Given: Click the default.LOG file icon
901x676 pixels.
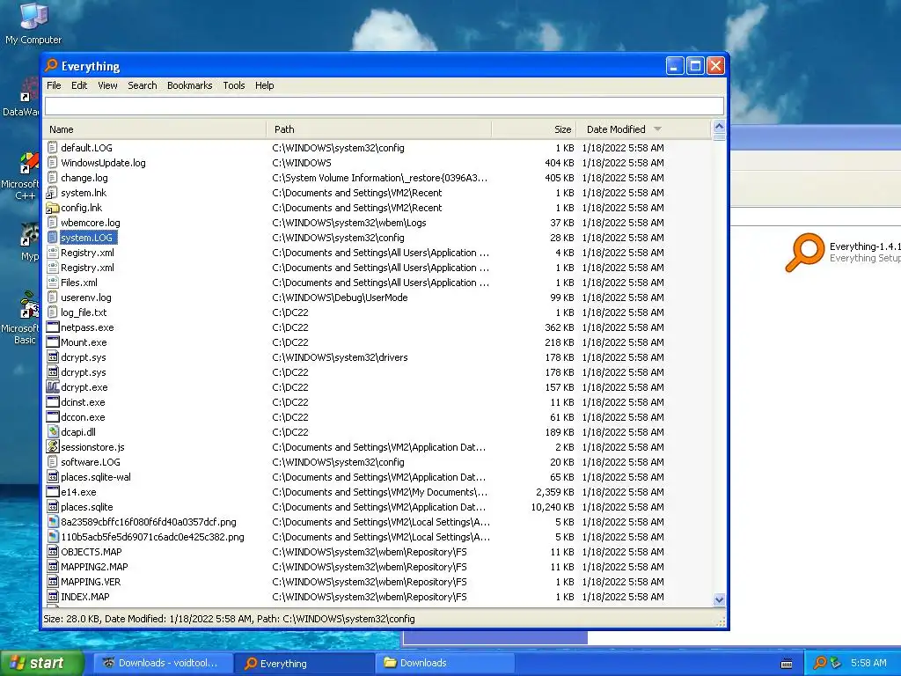Looking at the screenshot, I should click(x=52, y=148).
